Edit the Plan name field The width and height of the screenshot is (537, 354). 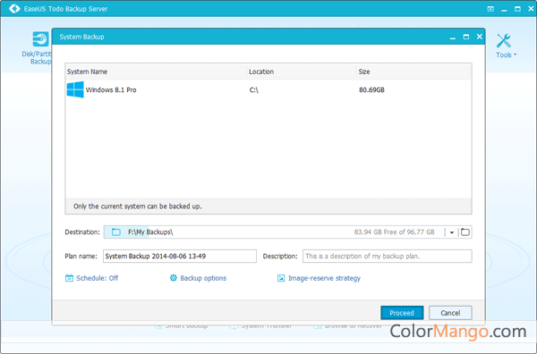click(180, 257)
